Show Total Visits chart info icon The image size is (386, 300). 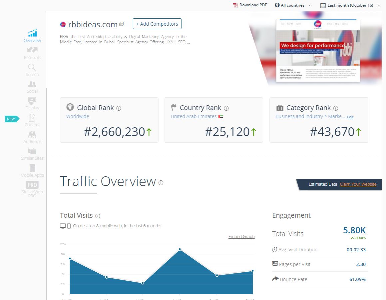tap(98, 216)
